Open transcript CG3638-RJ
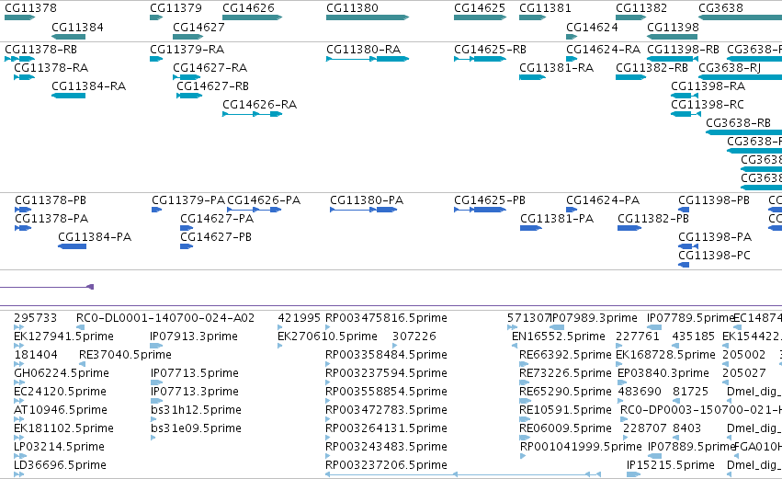This screenshot has height=479, width=782. pyautogui.click(x=730, y=68)
